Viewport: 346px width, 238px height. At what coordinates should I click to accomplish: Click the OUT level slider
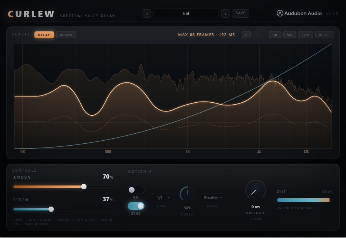(304, 200)
